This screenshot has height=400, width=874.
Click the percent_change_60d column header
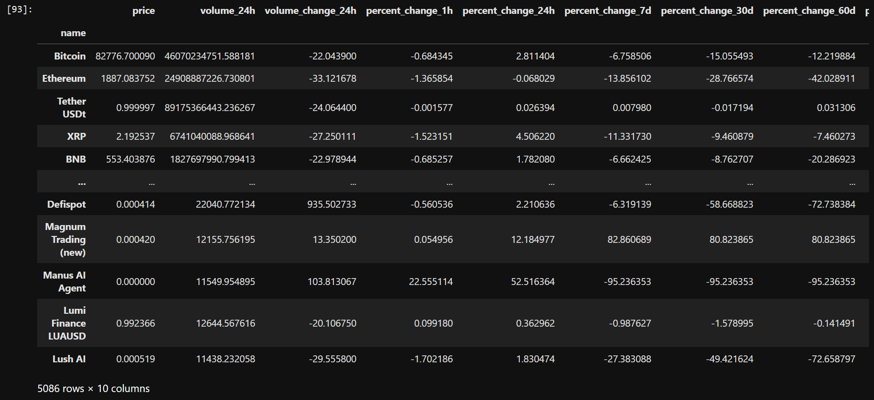[809, 11]
